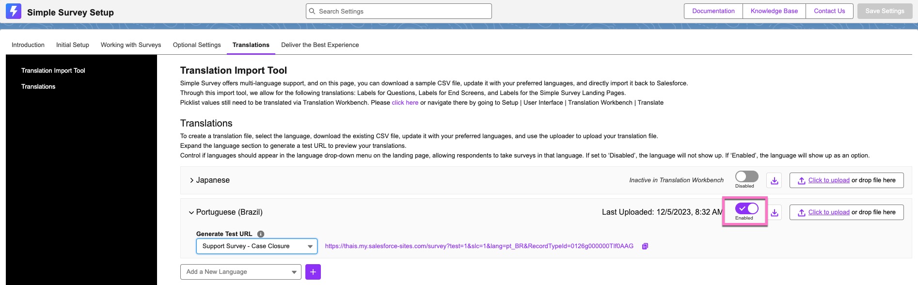918x285 pixels.
Task: Select Translation Import Tool in the sidebar
Action: point(53,71)
